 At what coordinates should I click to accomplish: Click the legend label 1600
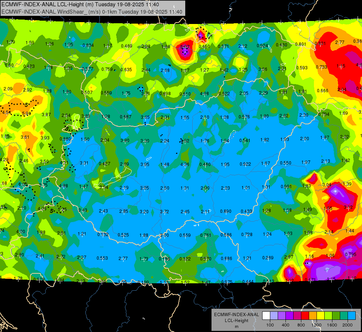pyautogui.click(x=332, y=325)
